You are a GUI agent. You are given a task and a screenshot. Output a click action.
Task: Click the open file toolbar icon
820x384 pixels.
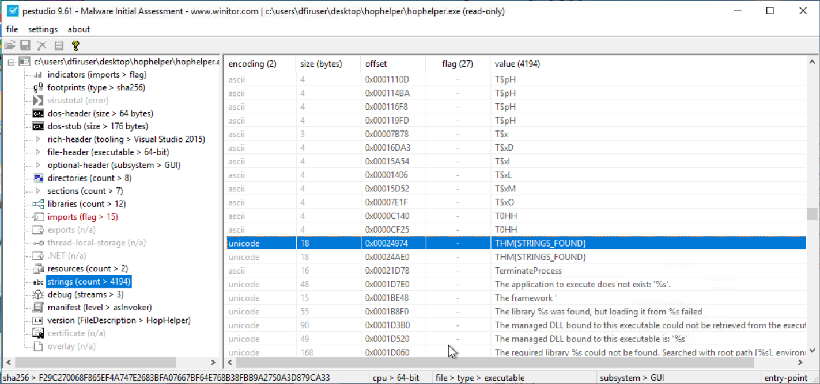9,45
